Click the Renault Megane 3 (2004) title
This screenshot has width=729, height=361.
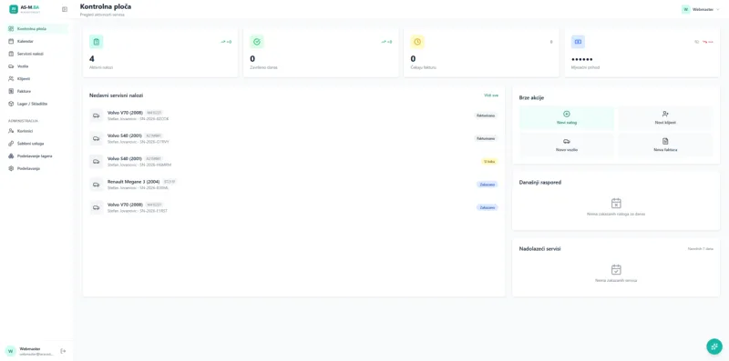[x=133, y=182]
